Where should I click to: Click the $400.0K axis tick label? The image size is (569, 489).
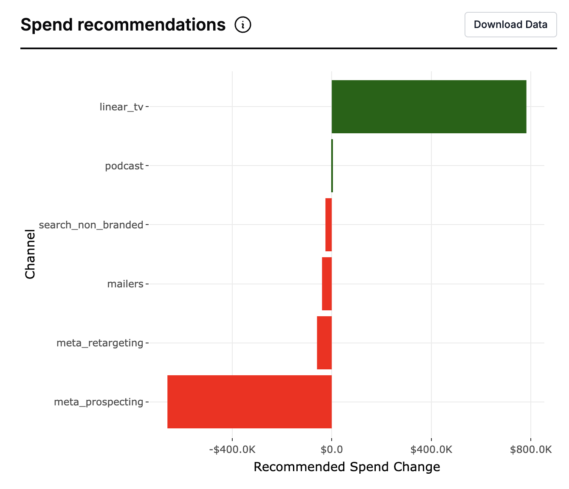(x=431, y=450)
